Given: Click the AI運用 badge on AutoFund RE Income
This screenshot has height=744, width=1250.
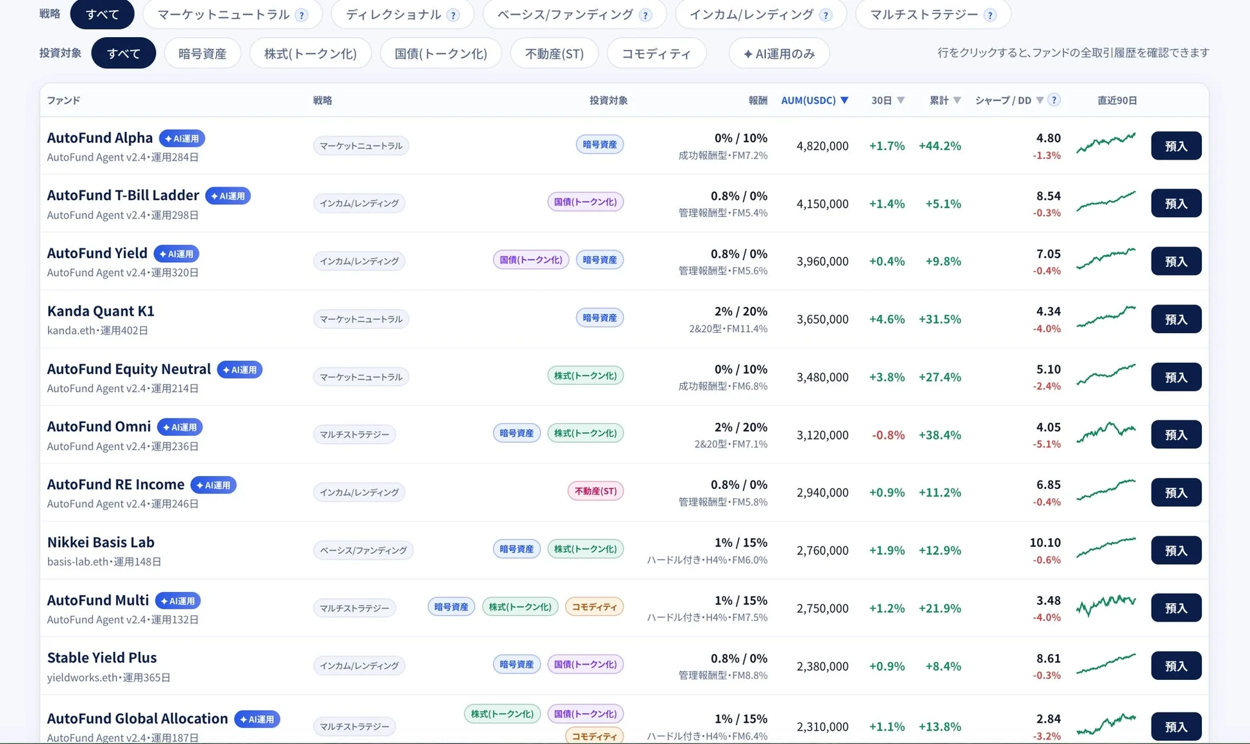Looking at the screenshot, I should 213,485.
